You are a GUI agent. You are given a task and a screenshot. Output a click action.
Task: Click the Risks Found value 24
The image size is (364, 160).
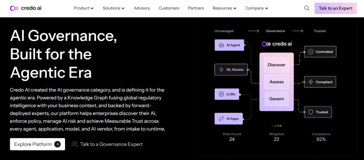(x=232, y=139)
